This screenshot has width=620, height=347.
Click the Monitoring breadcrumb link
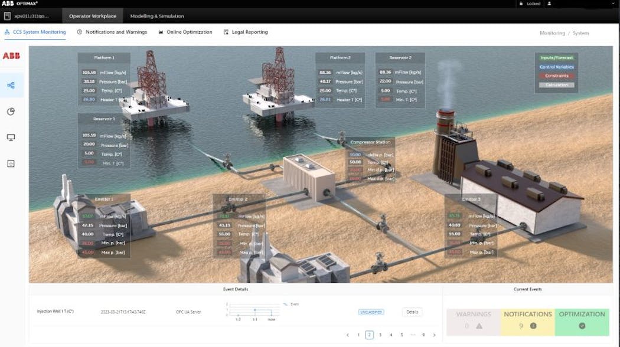click(553, 33)
